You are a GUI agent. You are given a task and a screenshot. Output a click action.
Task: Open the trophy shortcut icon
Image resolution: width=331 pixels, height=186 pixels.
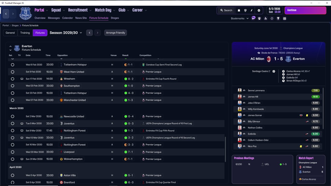click(x=278, y=19)
